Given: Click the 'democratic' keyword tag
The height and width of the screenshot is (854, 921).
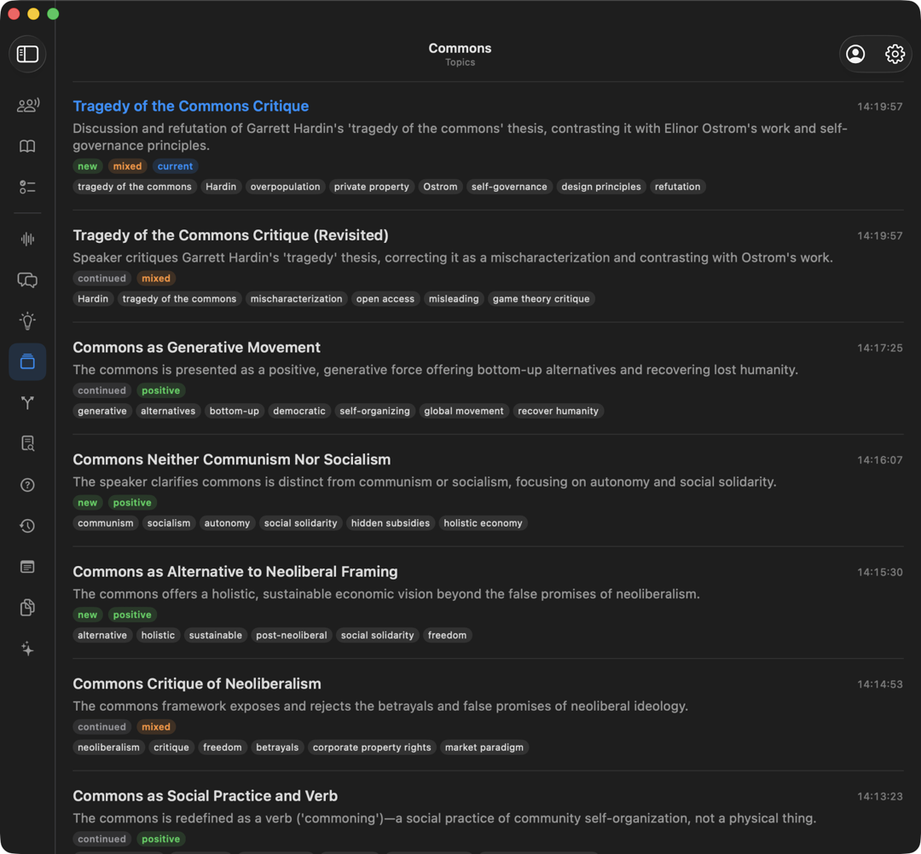Looking at the screenshot, I should (299, 411).
